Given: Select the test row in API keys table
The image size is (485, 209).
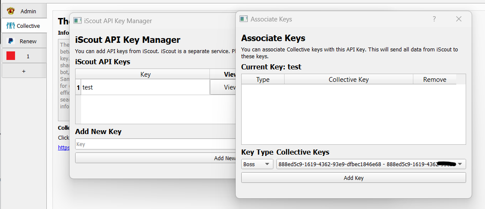Looking at the screenshot, I should 145,87.
